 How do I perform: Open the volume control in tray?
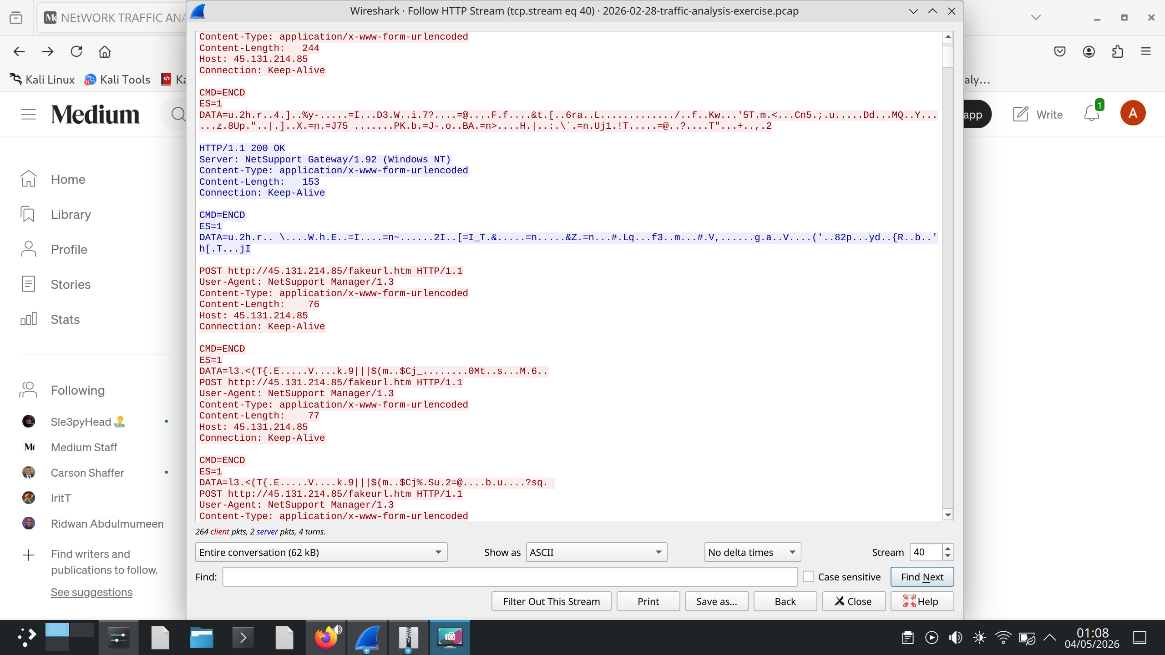click(955, 638)
